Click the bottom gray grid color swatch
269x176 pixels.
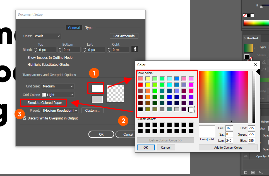point(97,99)
